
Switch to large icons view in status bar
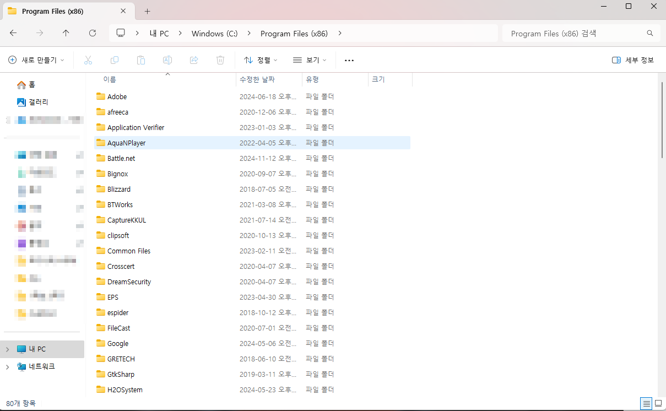658,404
